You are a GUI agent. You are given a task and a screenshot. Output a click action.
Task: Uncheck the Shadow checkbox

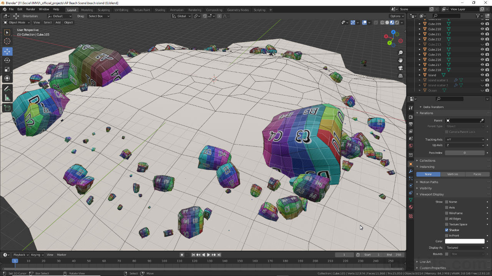coord(447,230)
